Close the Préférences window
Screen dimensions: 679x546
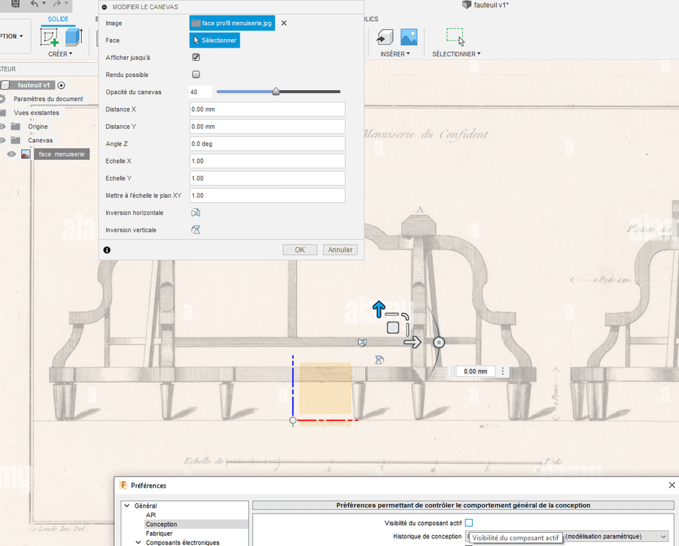(672, 485)
